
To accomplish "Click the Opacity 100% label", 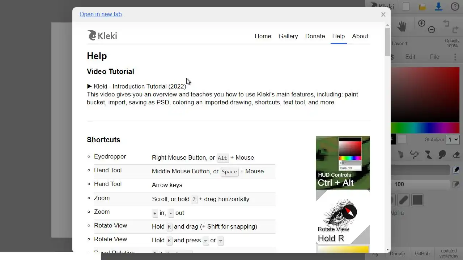I will [x=452, y=43].
